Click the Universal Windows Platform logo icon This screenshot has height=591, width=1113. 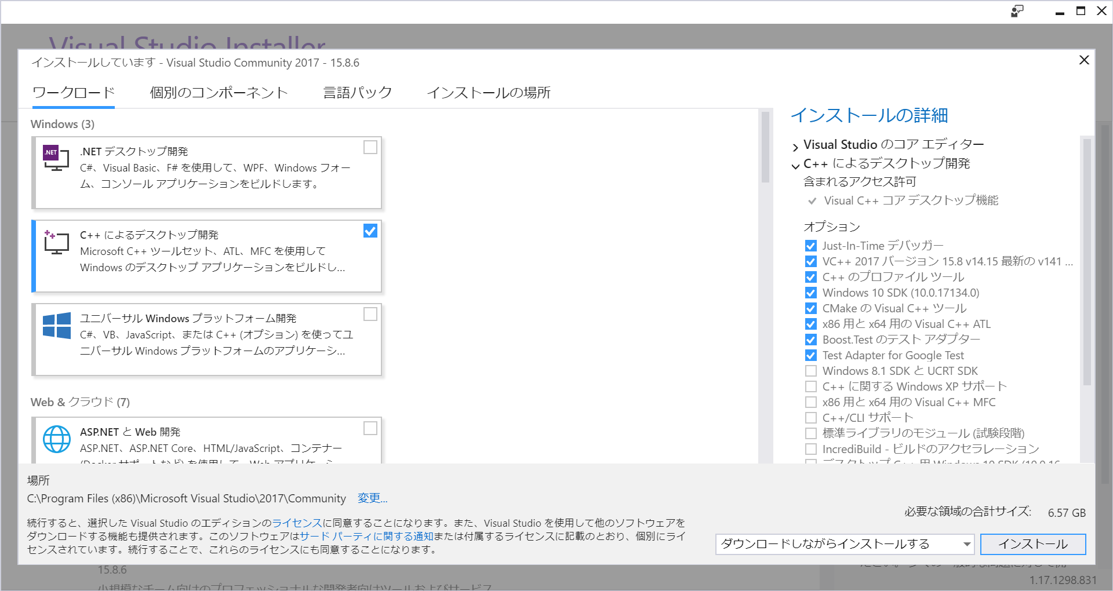coord(57,325)
